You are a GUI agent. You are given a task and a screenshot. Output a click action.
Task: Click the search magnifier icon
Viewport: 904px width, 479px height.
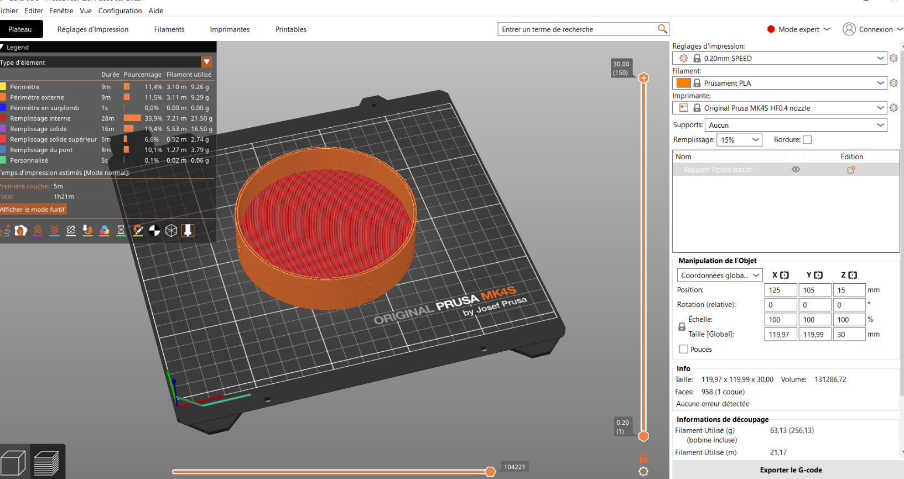[x=662, y=29]
